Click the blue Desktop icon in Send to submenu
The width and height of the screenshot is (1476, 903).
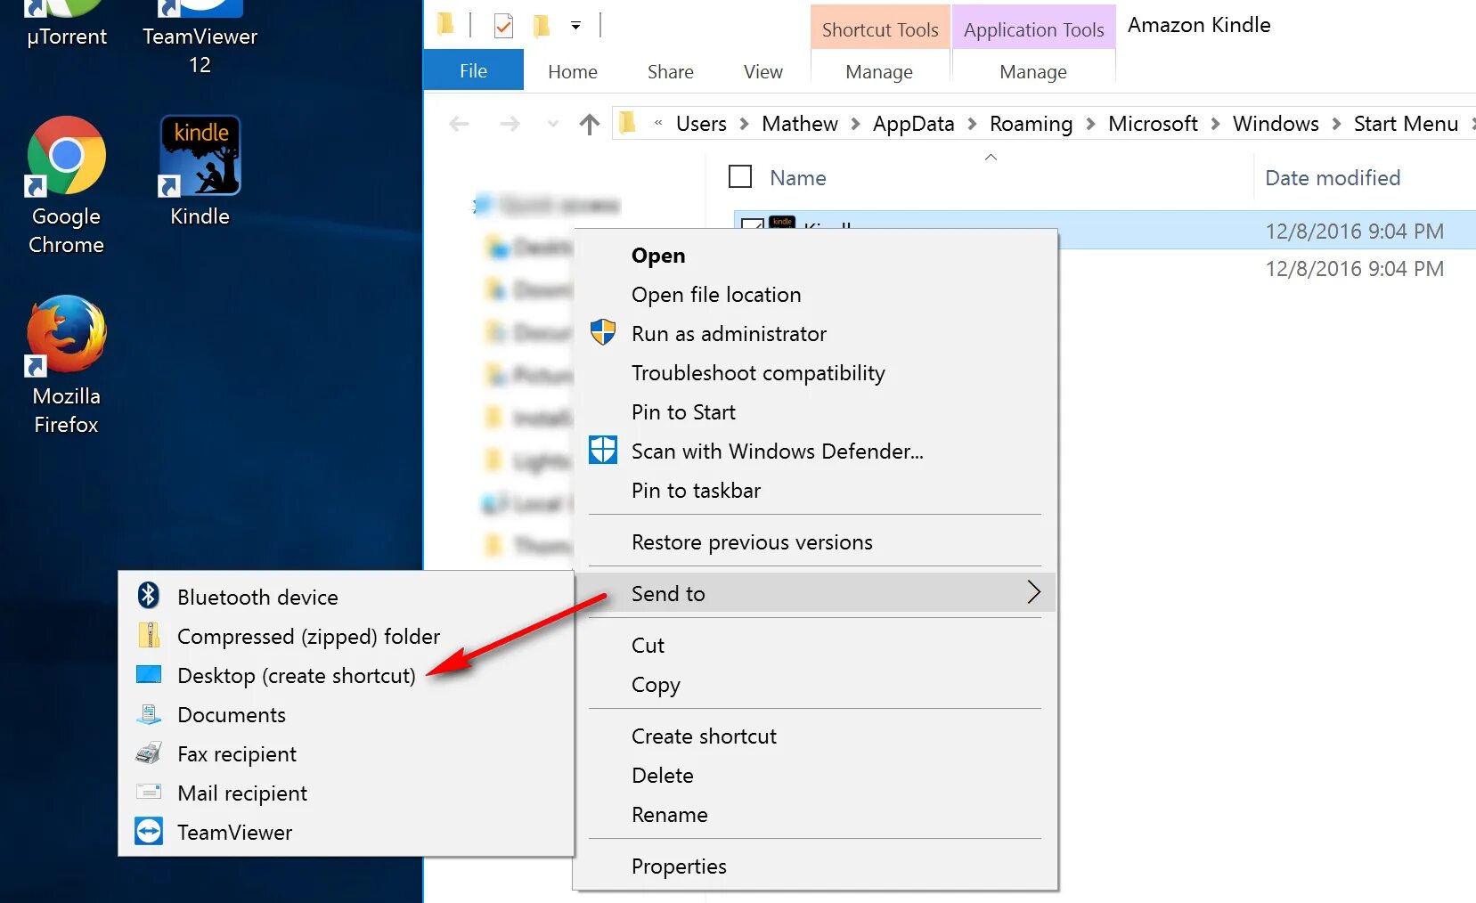[149, 674]
